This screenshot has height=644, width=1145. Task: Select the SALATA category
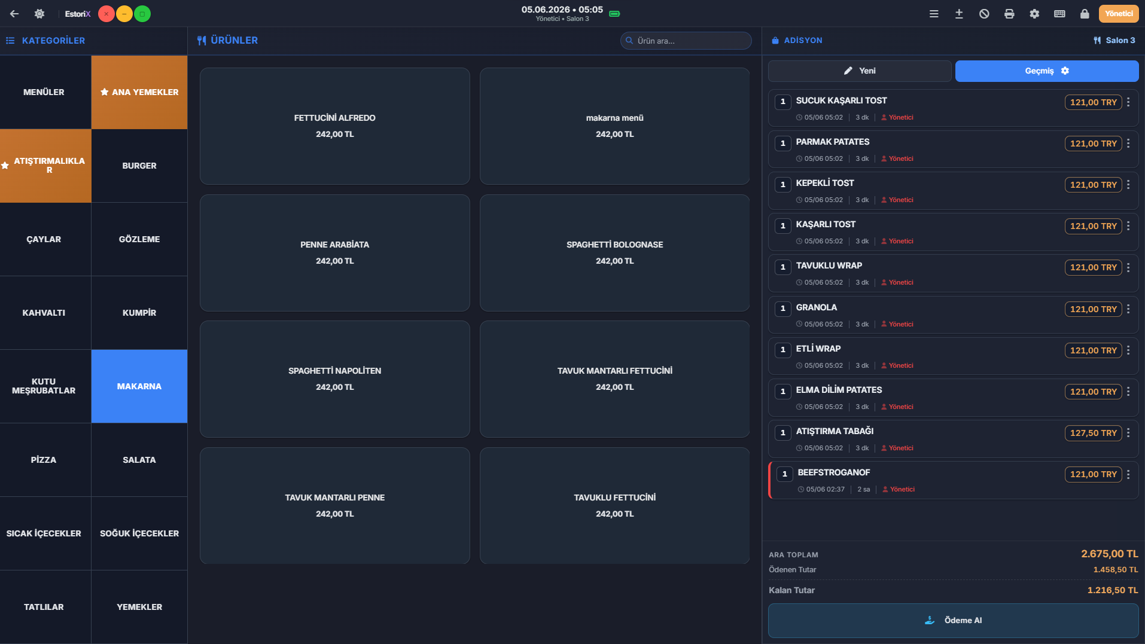[139, 460]
